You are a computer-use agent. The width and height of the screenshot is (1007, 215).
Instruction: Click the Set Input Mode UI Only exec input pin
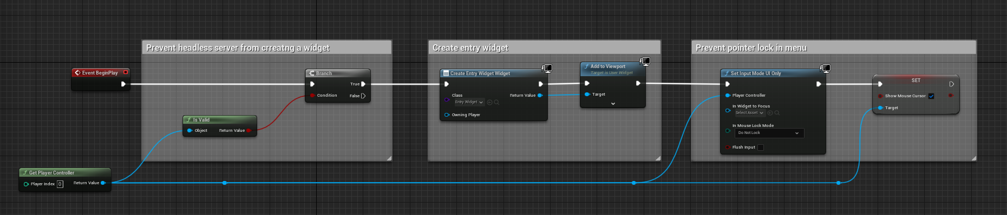point(728,84)
